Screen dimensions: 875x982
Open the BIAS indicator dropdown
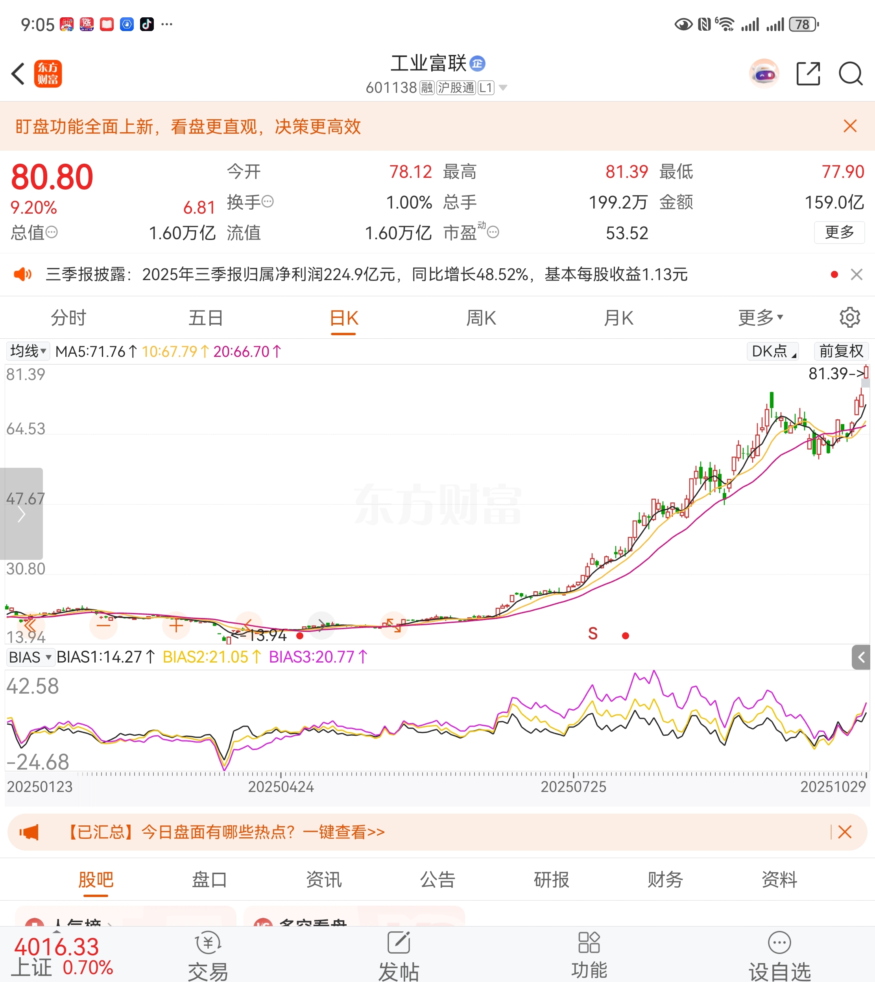(30, 657)
